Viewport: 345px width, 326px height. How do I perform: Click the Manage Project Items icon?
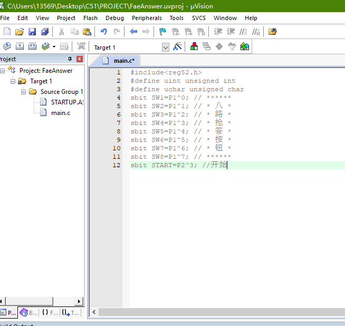tap(194, 46)
